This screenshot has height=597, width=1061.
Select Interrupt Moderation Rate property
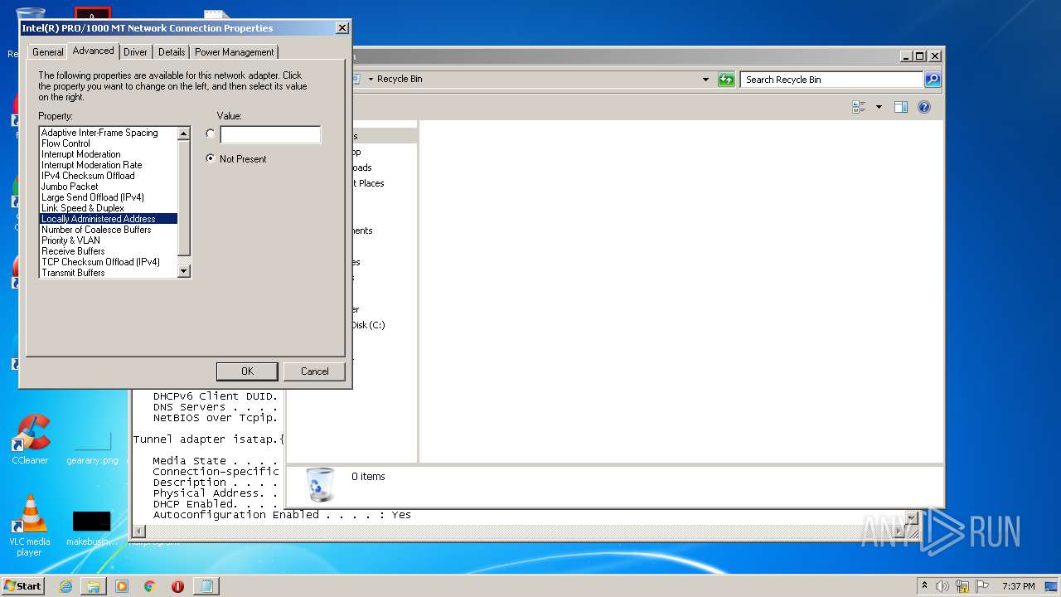pyautogui.click(x=109, y=165)
